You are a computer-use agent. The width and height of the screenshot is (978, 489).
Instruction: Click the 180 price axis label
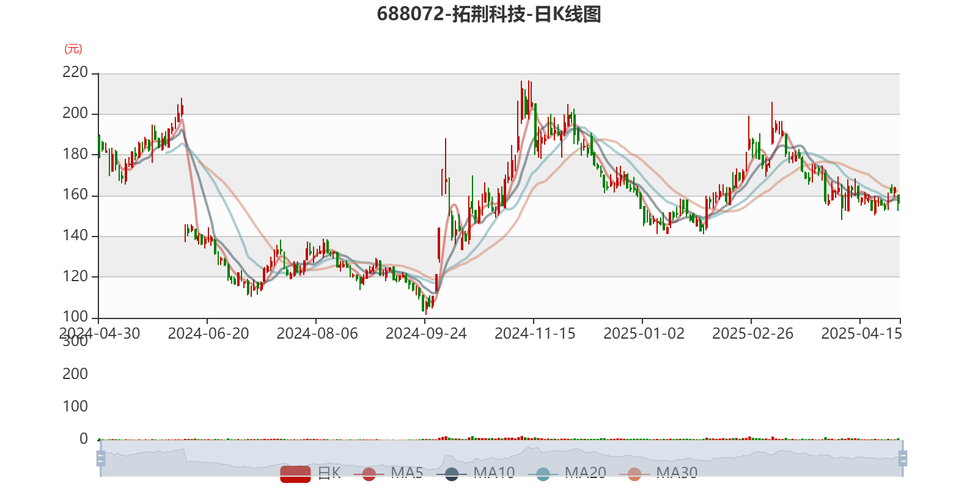(75, 154)
